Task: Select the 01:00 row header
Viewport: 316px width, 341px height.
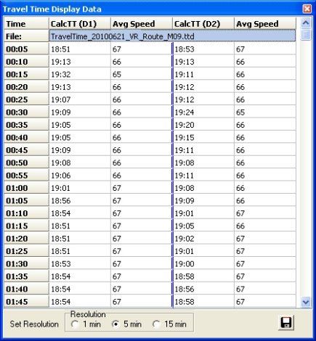Action: coord(26,188)
